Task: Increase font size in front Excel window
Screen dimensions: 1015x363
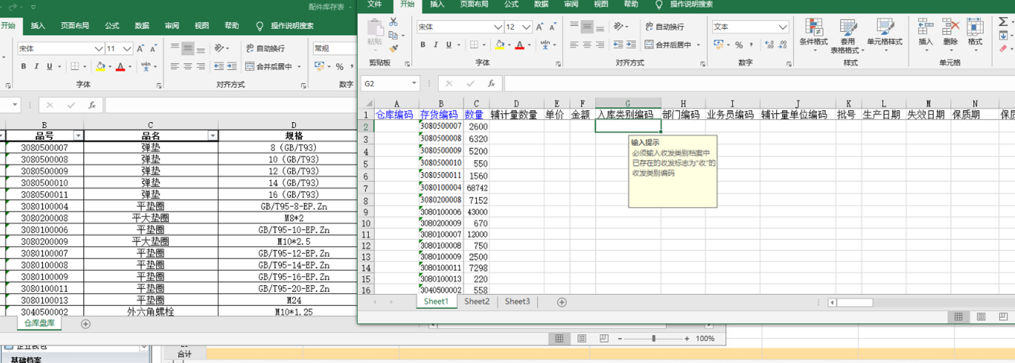Action: tap(540, 27)
